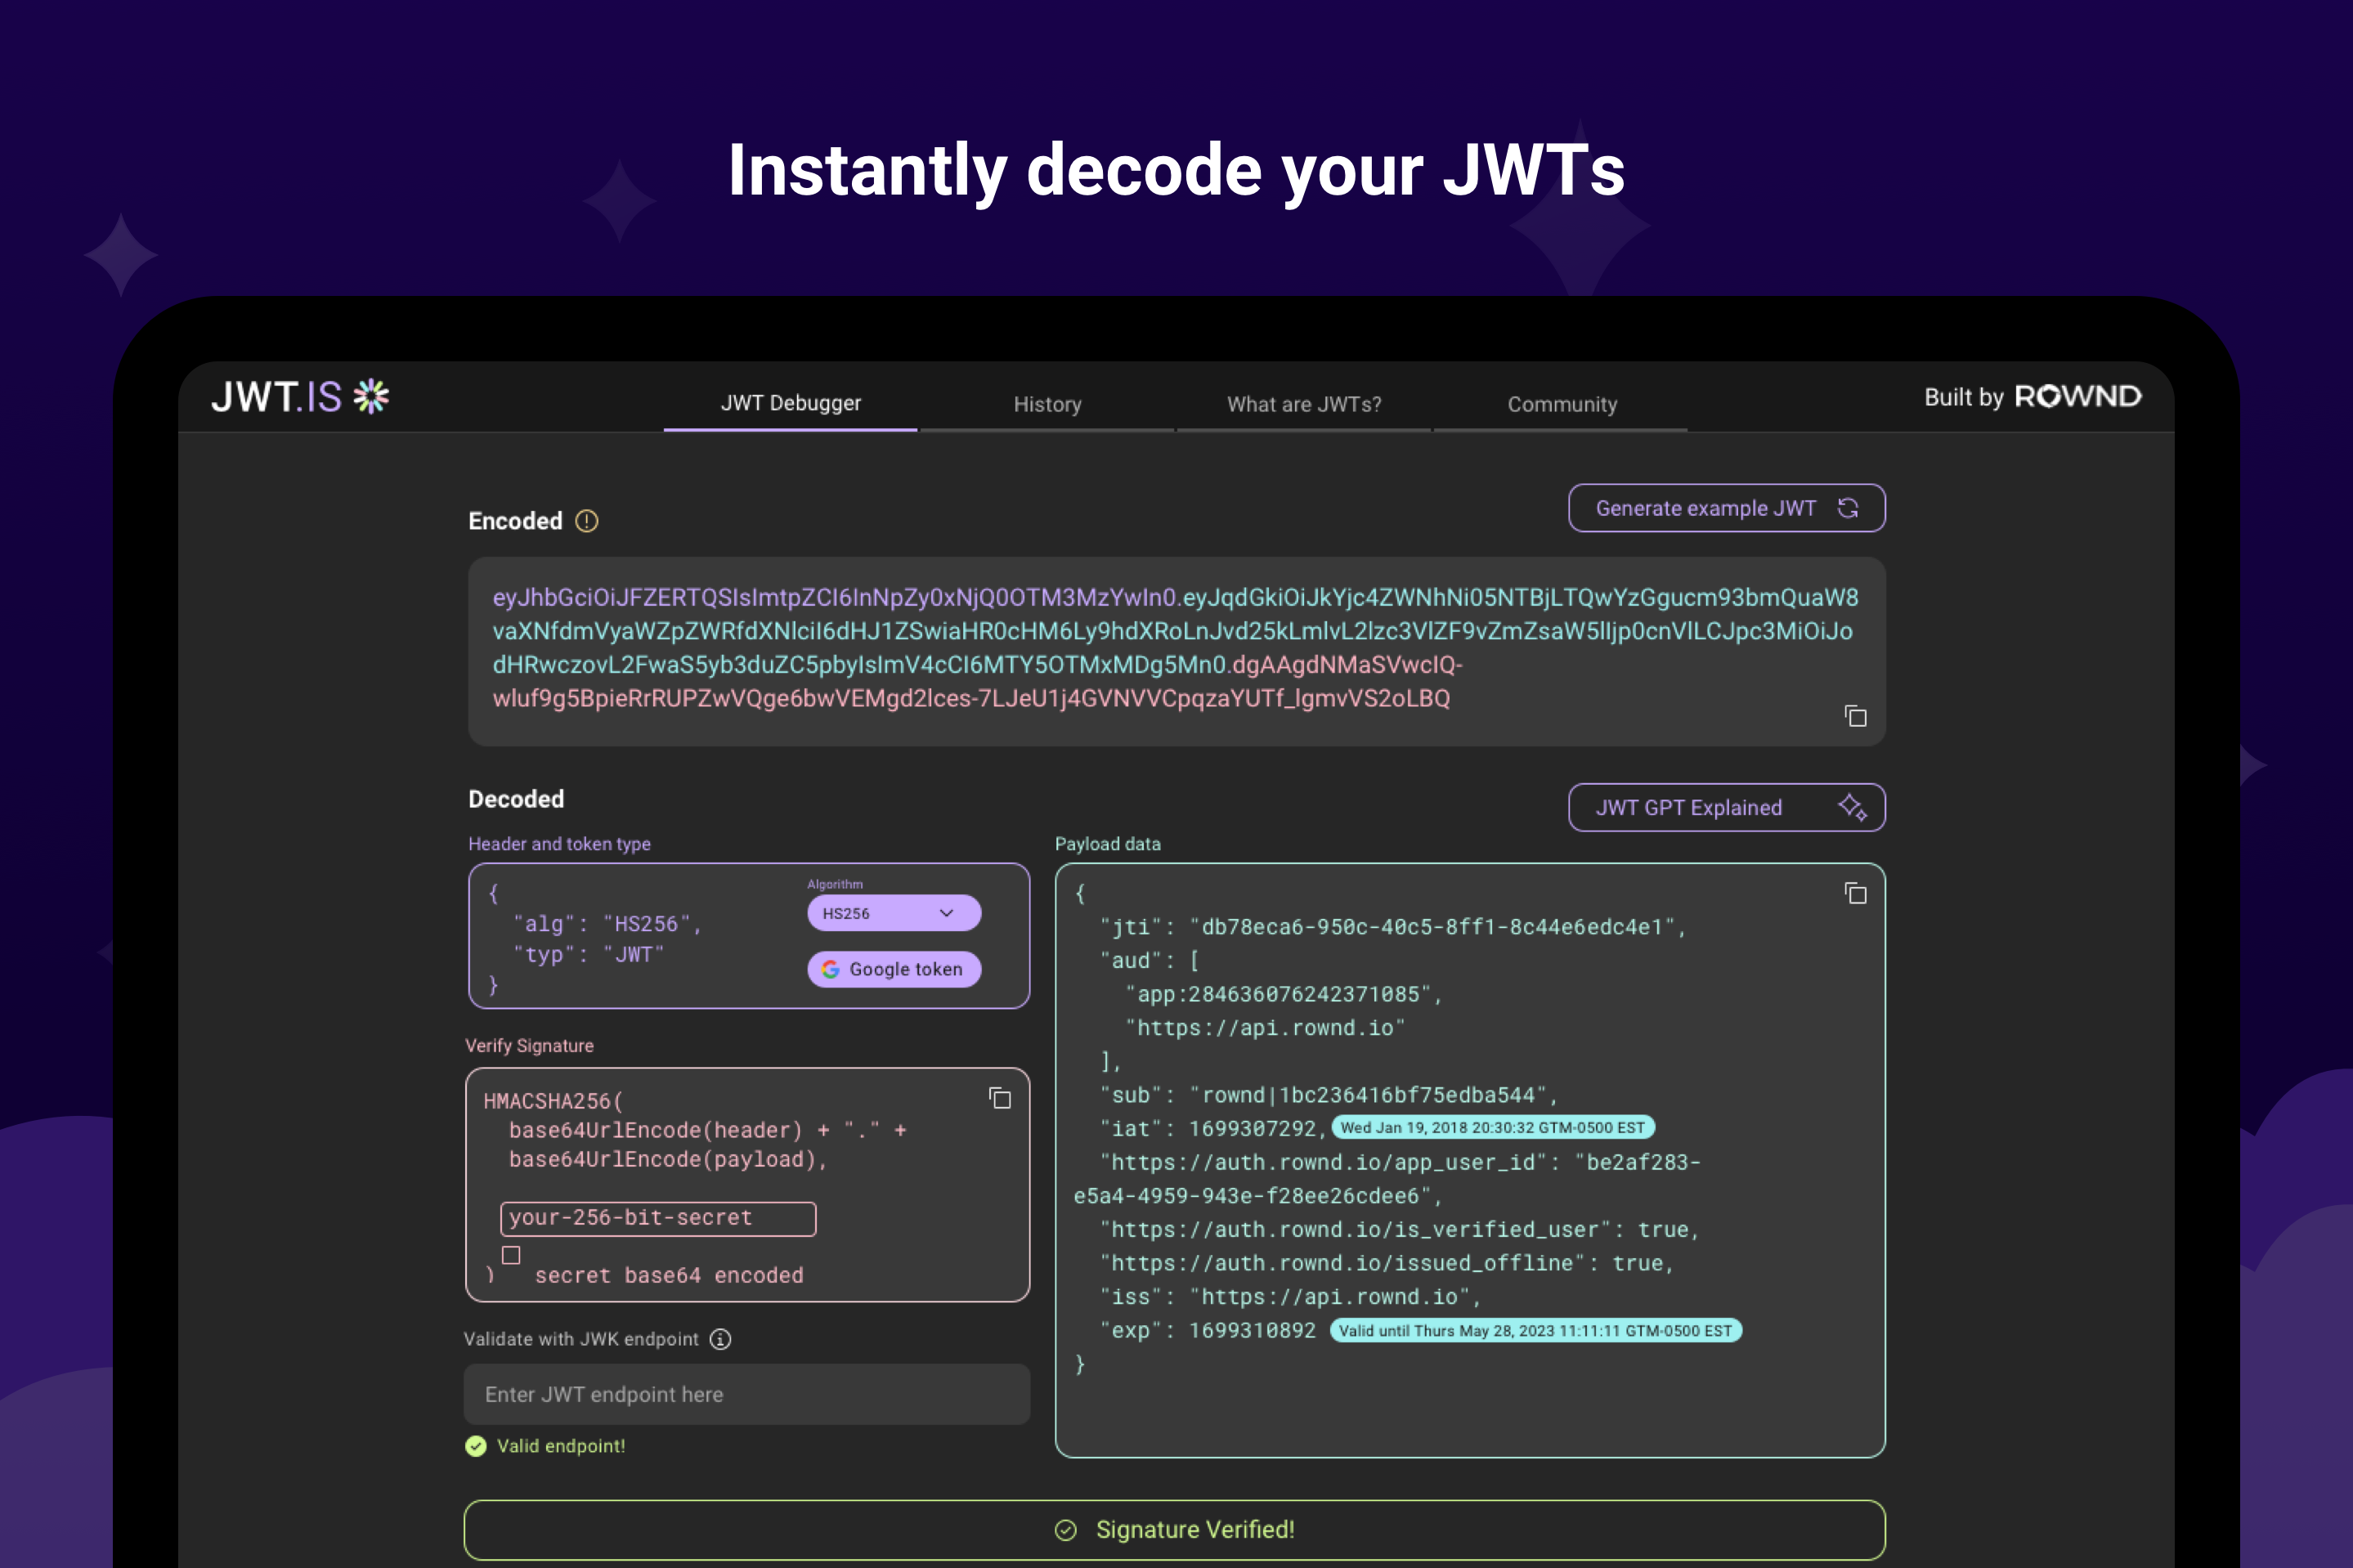
Task: Enable secret base64 encoded checkbox
Action: [511, 1255]
